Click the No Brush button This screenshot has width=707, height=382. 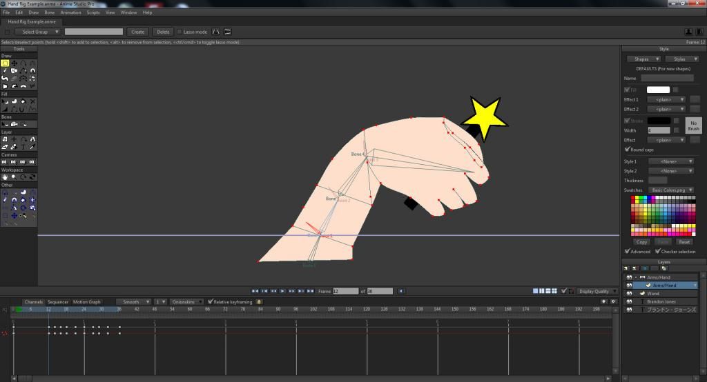(693, 125)
